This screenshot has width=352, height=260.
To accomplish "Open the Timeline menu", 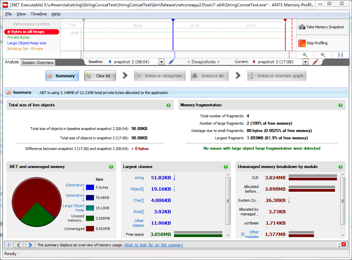I will [x=39, y=14].
